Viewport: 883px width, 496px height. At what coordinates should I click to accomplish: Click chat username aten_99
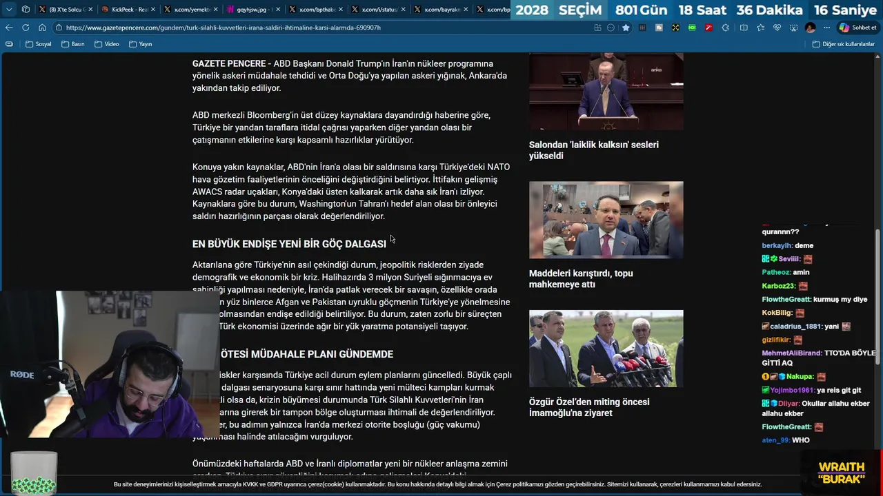(776, 440)
